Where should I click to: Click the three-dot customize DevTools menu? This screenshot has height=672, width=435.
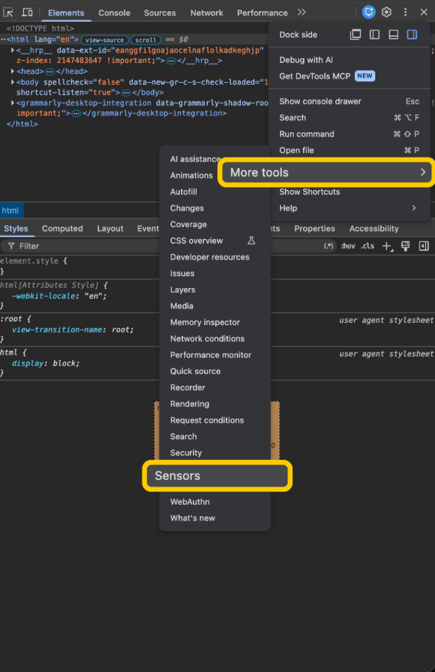point(405,12)
